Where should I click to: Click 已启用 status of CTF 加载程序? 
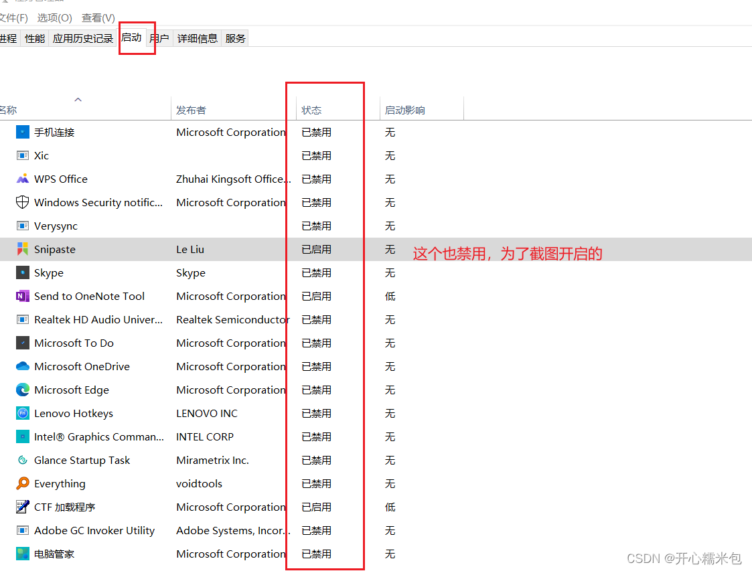(316, 507)
